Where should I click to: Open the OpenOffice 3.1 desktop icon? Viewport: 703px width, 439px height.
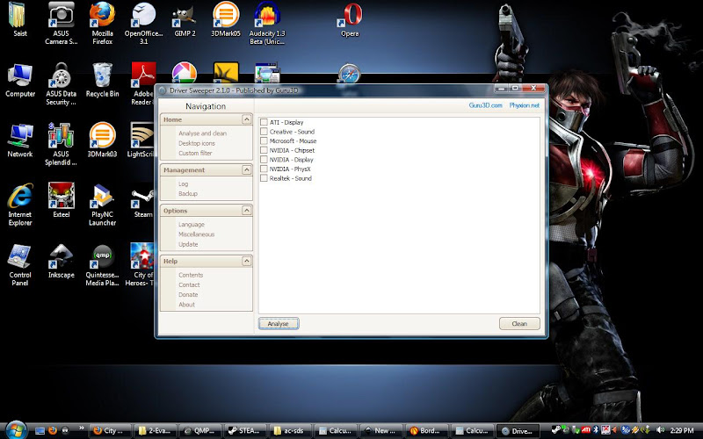[x=143, y=24]
